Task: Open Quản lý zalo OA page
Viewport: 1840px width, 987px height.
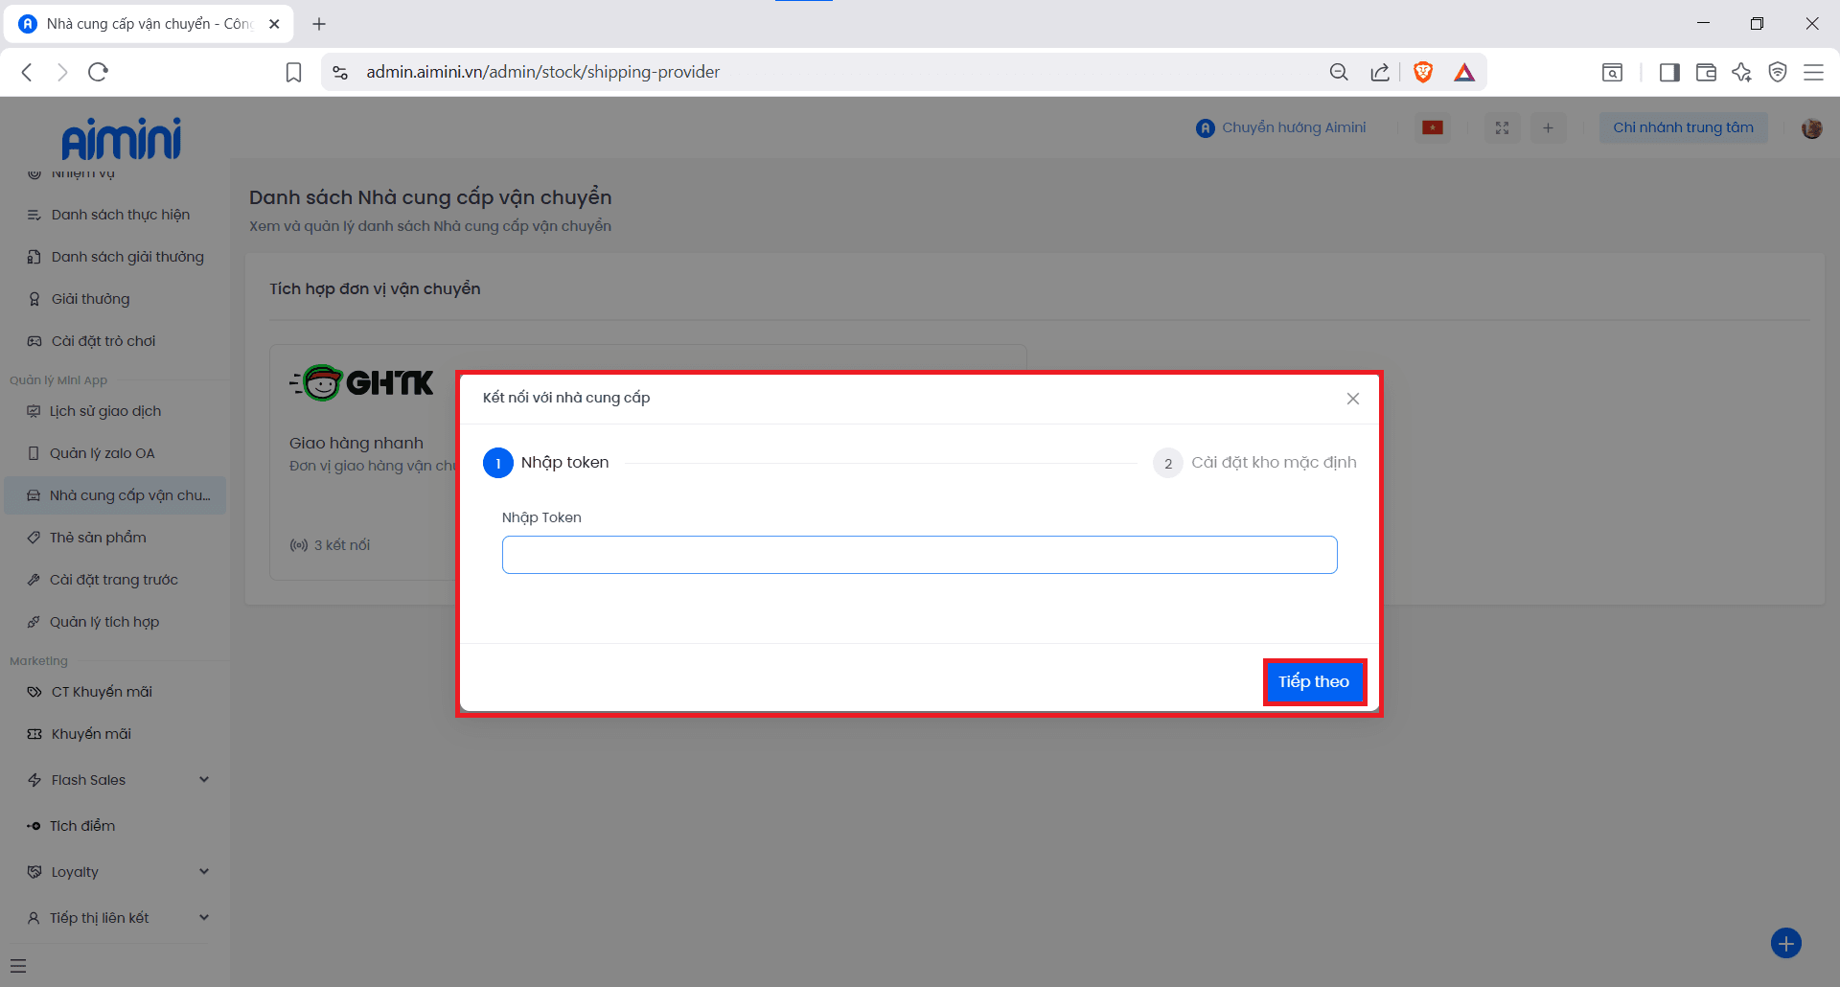Action: [x=102, y=453]
